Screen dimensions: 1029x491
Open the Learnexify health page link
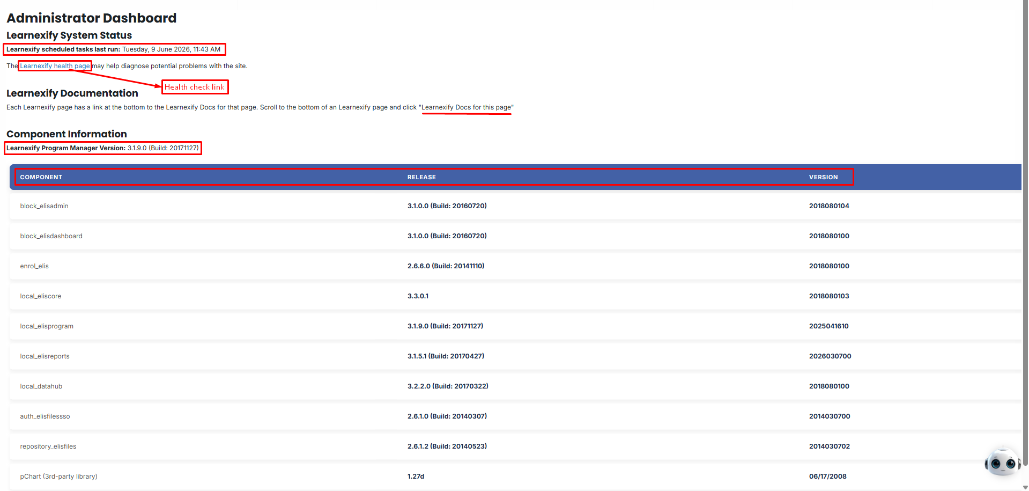(55, 66)
